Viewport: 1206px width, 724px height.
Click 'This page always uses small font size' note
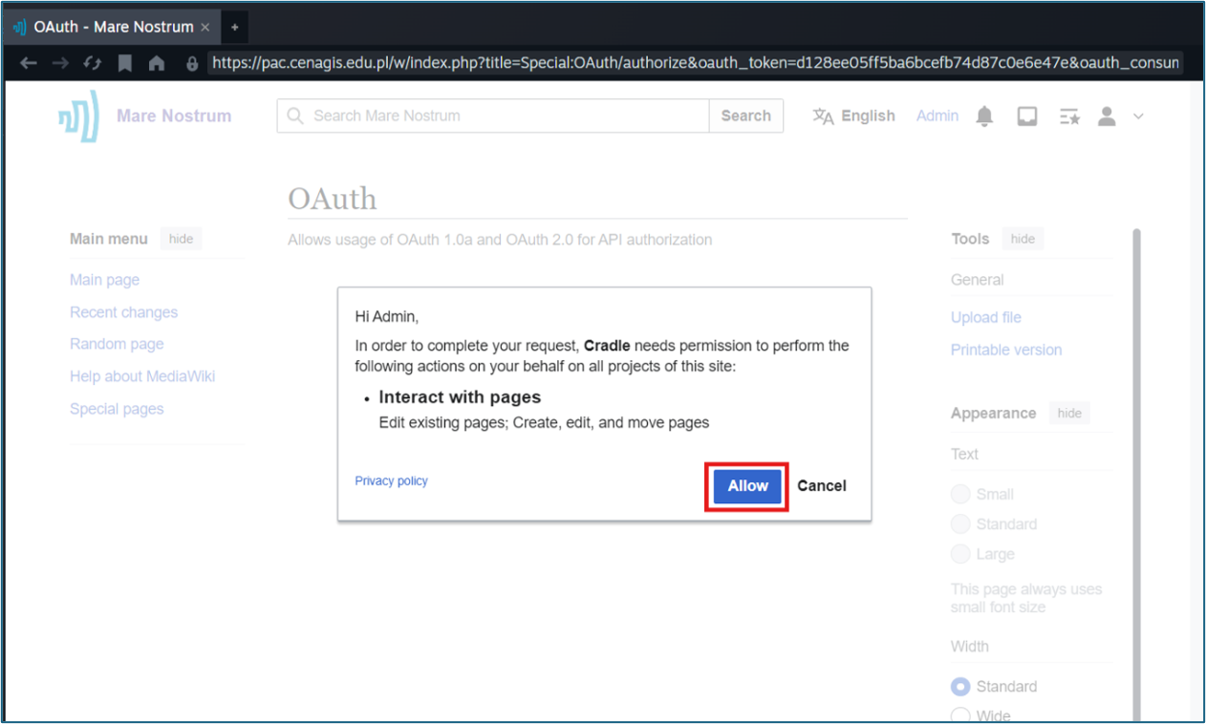[1026, 598]
